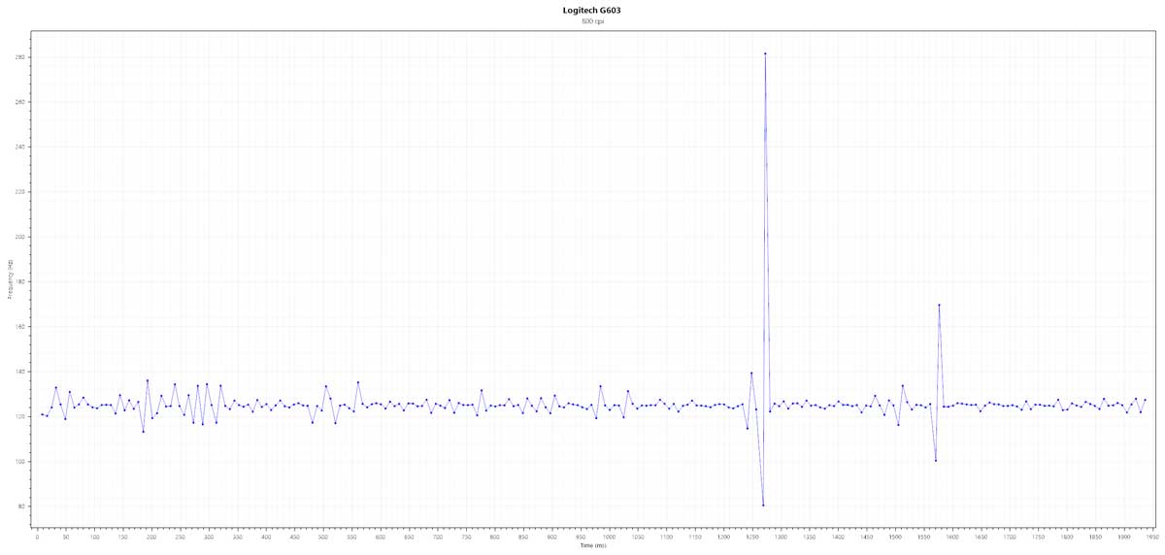The height and width of the screenshot is (555, 1165).
Task: Click the 'Time (ms)' axis label
Action: click(592, 546)
